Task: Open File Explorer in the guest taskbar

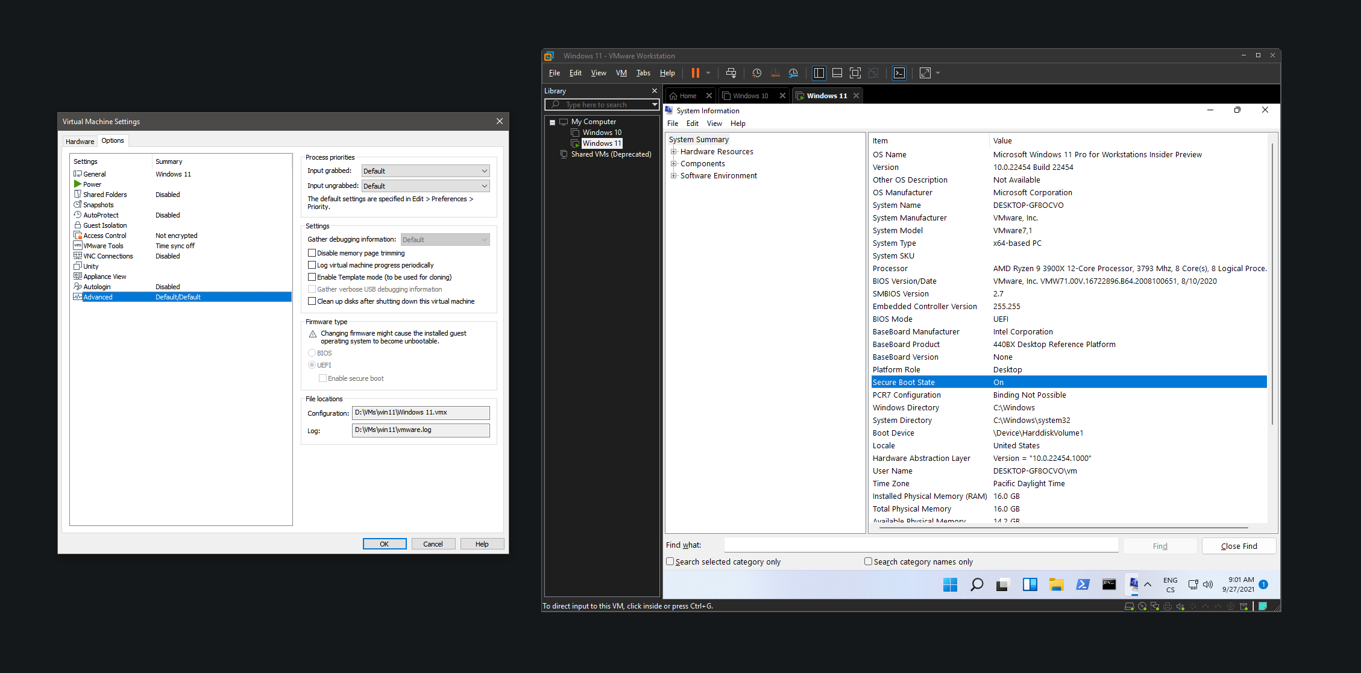Action: 1056,584
